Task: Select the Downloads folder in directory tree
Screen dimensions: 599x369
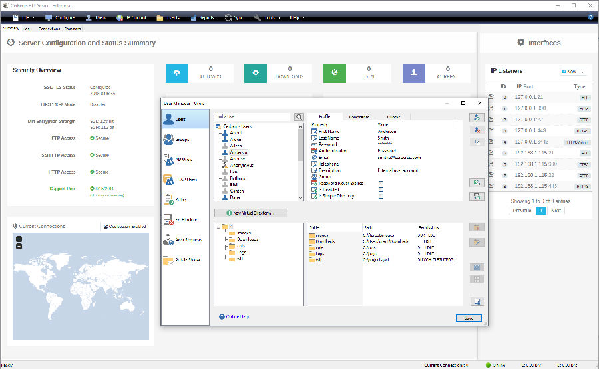Action: tap(247, 239)
